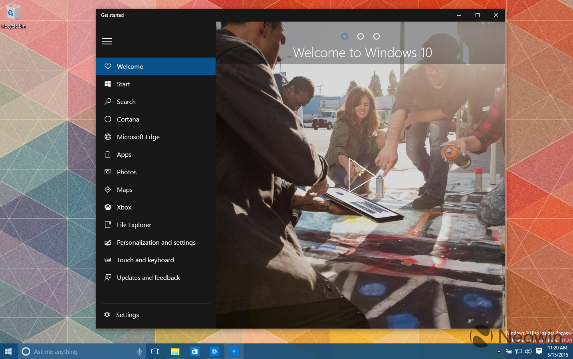Open the Store app on taskbar
573x359 pixels.
click(x=195, y=351)
